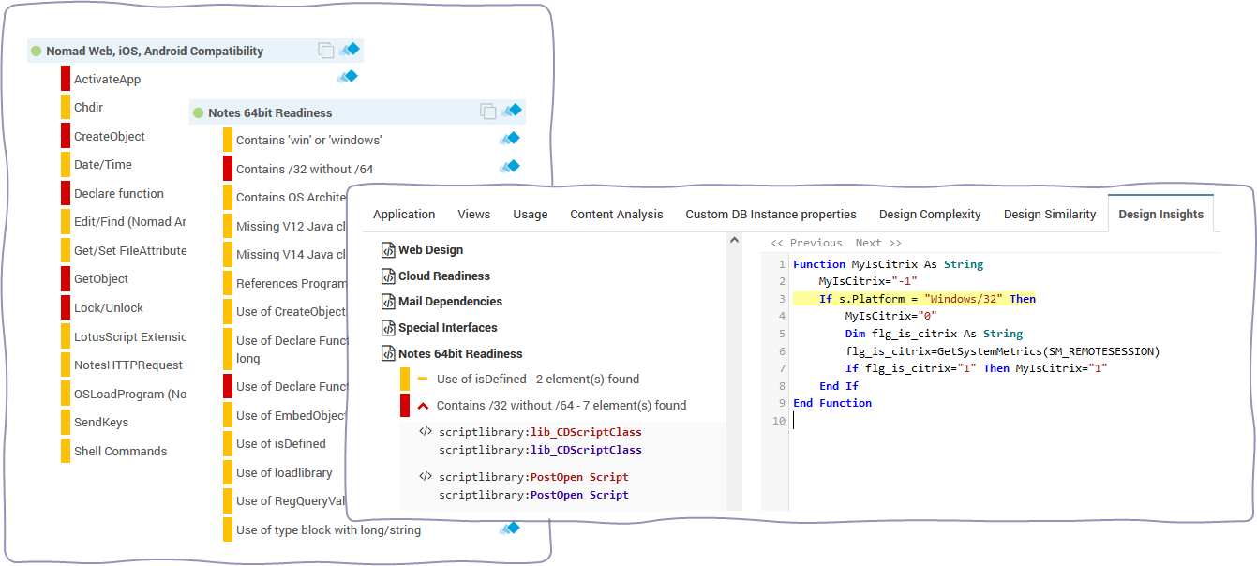
Task: Click the diamond icon on the red Contains /32 list row
Action: tap(509, 167)
